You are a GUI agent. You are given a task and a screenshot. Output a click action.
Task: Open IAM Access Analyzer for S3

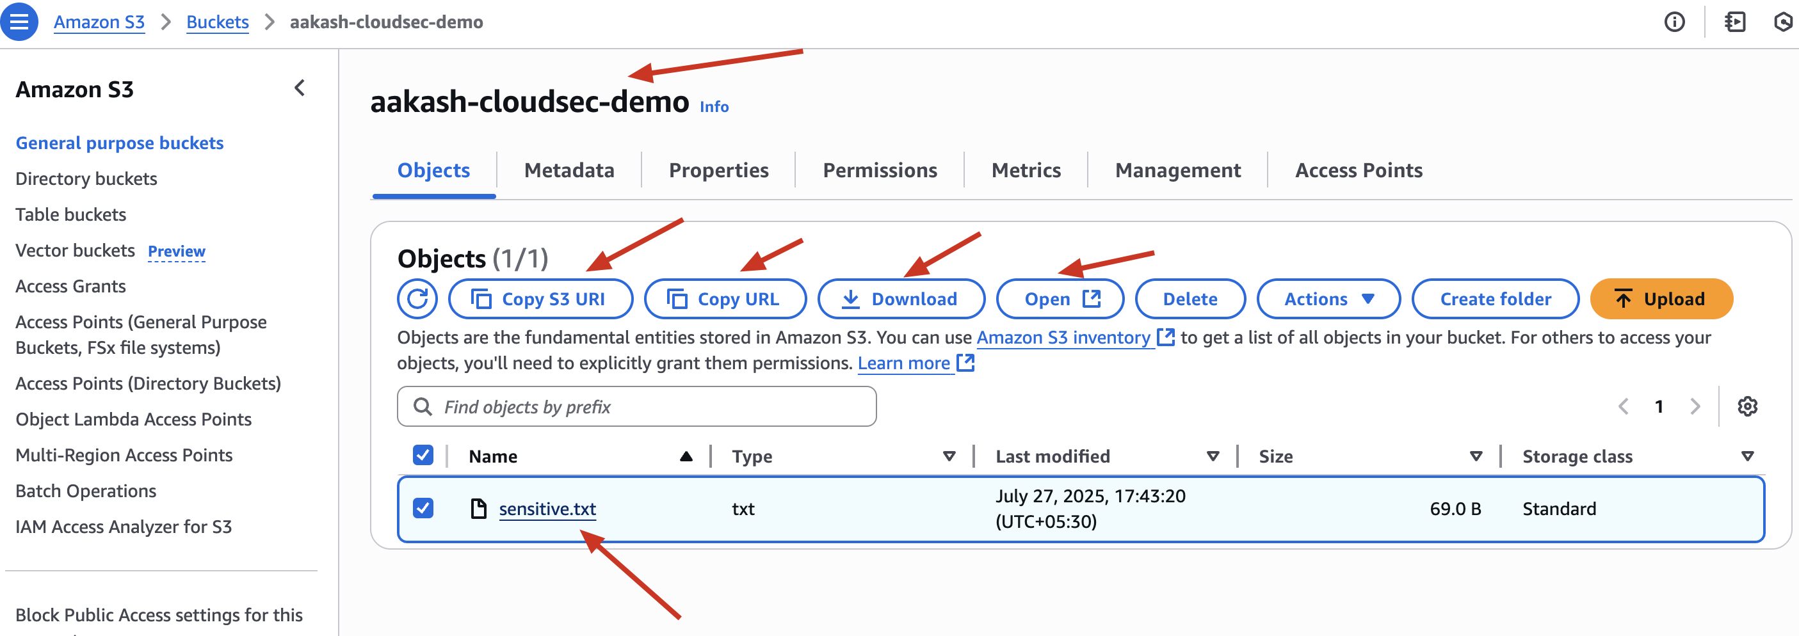click(124, 527)
